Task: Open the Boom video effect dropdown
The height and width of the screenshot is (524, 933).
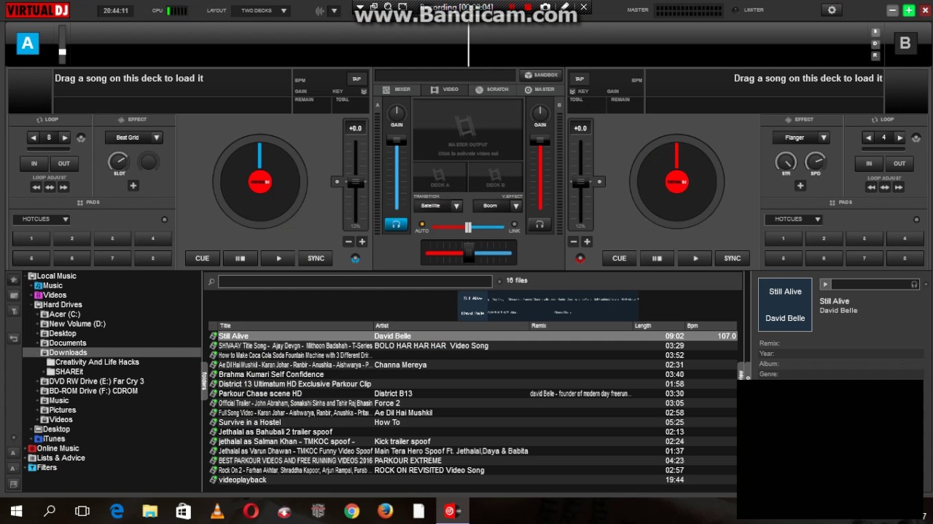Action: (x=497, y=206)
